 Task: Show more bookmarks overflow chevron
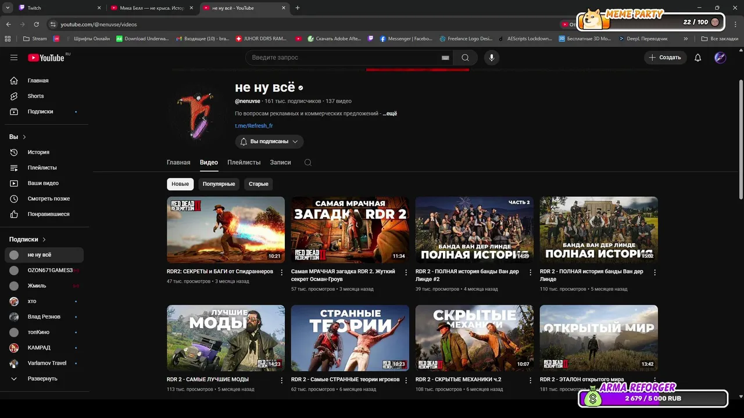point(686,38)
